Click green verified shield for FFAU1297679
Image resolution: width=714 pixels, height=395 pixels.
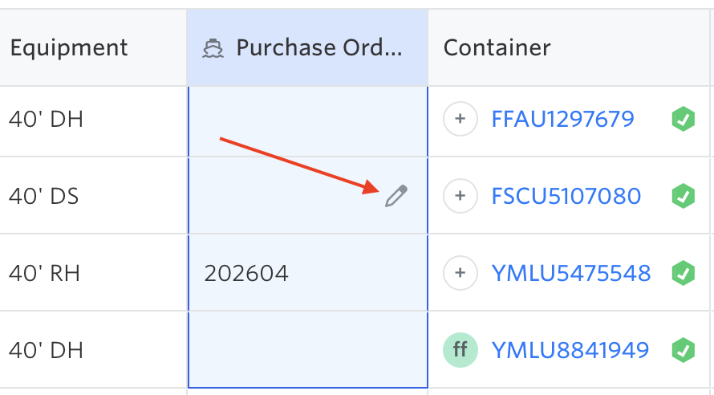pyautogui.click(x=683, y=120)
